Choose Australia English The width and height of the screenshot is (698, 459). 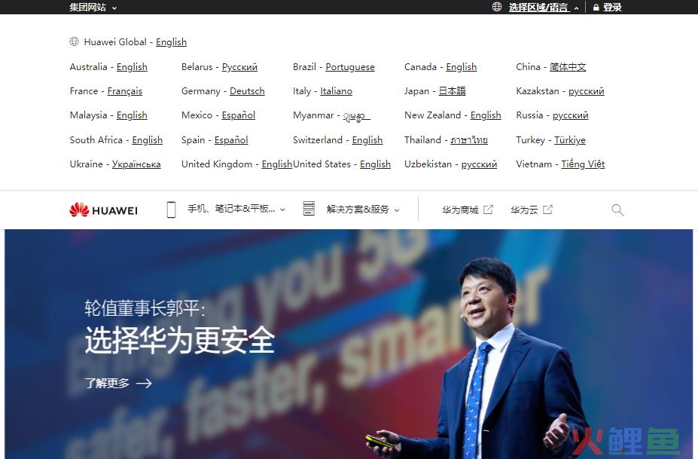tap(132, 67)
